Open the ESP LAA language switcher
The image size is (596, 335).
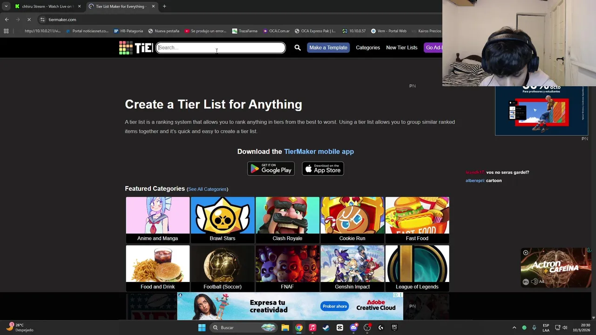(546, 328)
